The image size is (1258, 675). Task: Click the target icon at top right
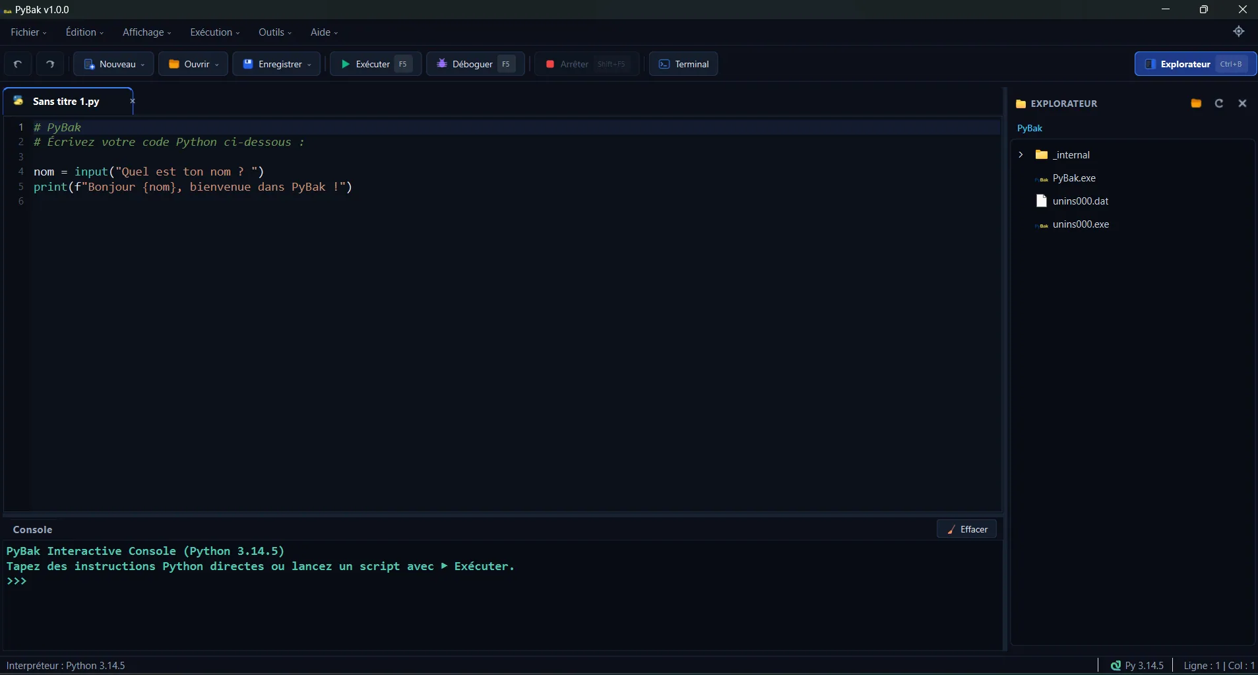[1238, 32]
